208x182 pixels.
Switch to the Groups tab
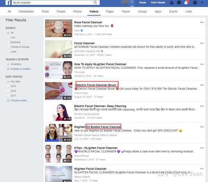[x=142, y=11]
